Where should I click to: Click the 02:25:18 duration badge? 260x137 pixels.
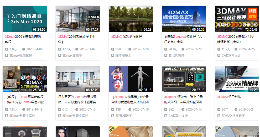145,90
